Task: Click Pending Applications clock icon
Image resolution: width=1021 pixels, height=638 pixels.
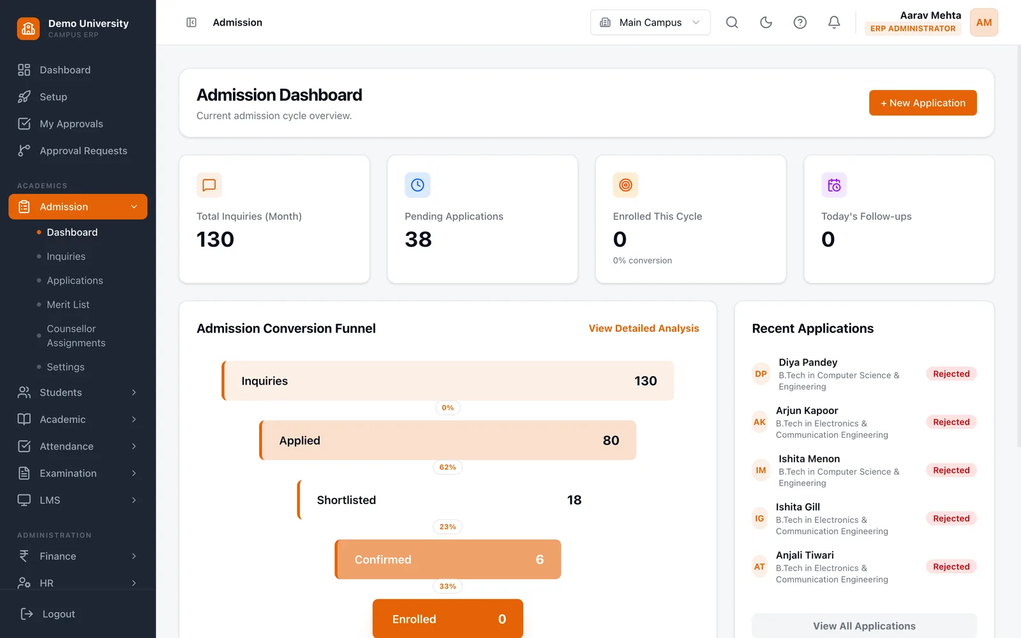Action: pos(417,185)
